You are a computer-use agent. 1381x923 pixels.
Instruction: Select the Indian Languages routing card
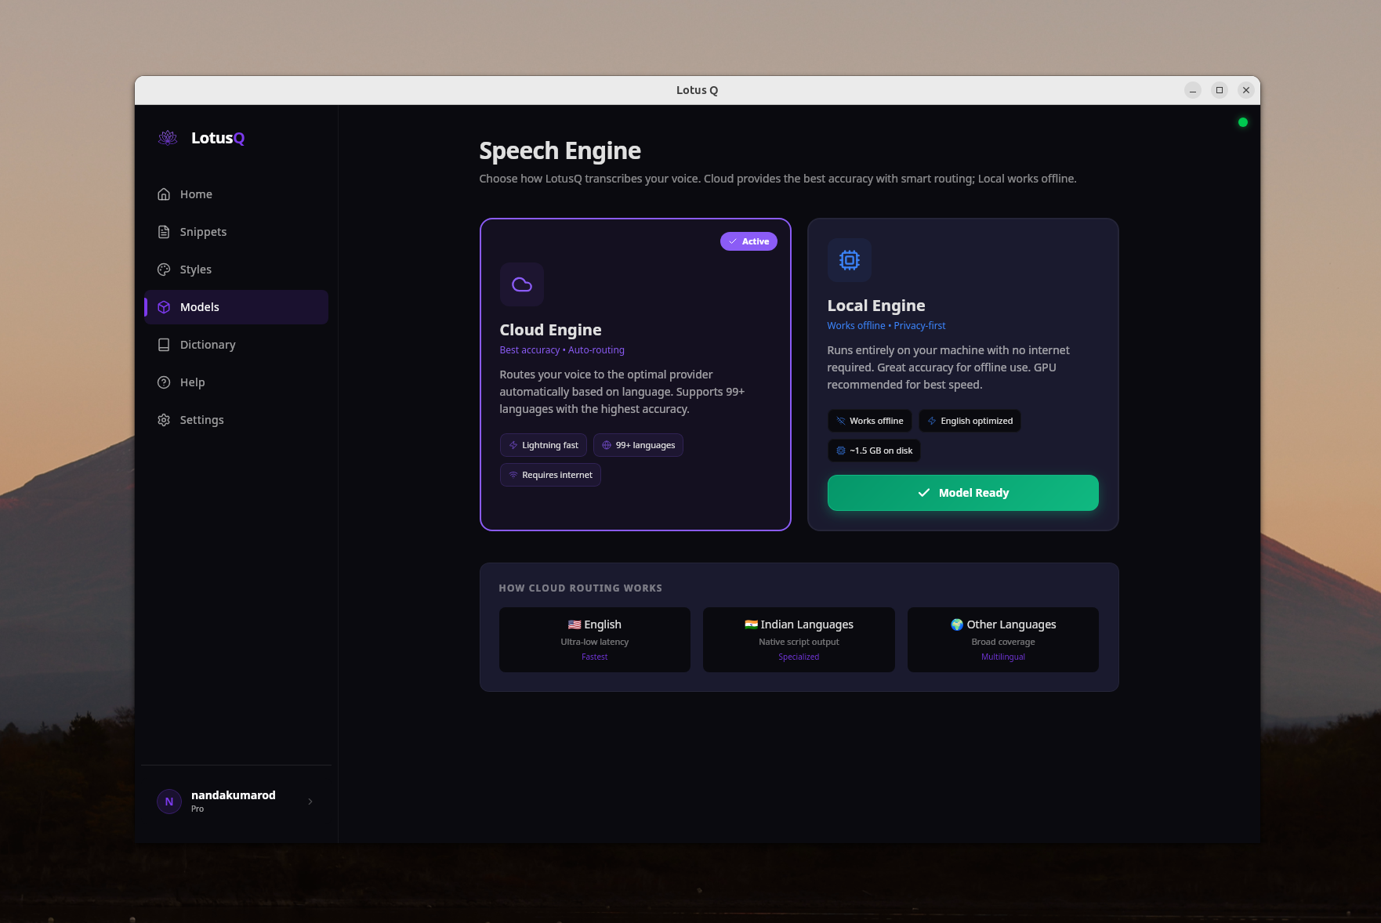[799, 639]
